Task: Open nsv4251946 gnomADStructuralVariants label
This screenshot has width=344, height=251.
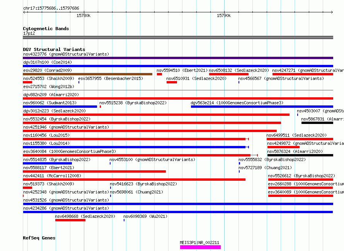Action: click(x=66, y=127)
